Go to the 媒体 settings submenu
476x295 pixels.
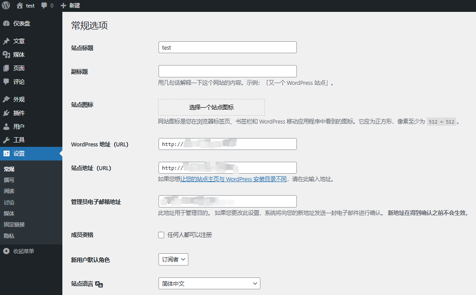pyautogui.click(x=9, y=214)
